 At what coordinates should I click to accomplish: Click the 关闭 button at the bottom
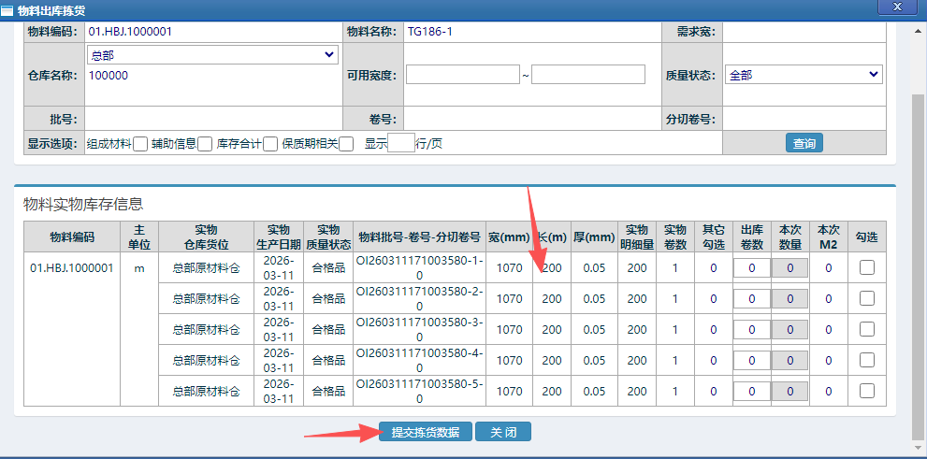[x=503, y=432]
